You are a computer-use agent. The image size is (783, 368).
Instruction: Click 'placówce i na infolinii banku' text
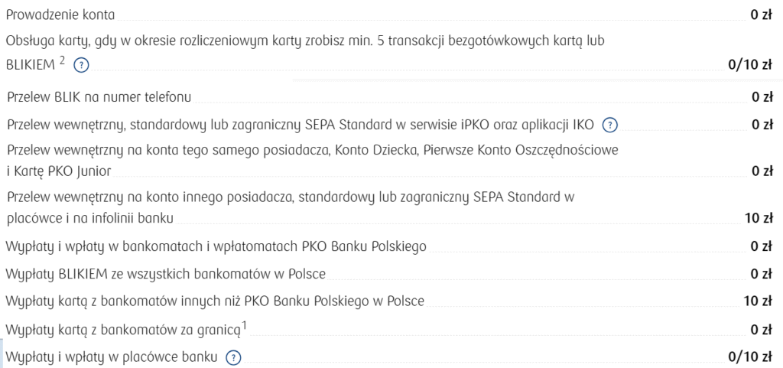[89, 218]
